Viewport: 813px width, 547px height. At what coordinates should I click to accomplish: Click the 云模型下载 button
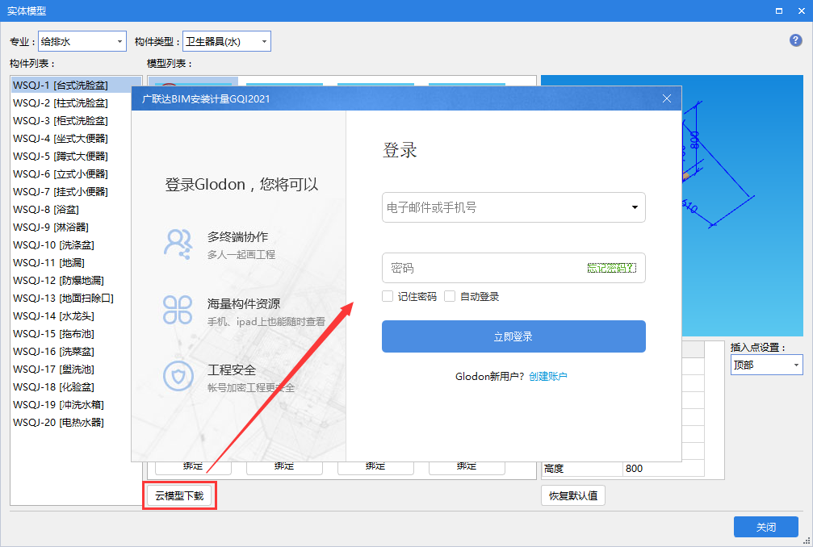pyautogui.click(x=179, y=495)
